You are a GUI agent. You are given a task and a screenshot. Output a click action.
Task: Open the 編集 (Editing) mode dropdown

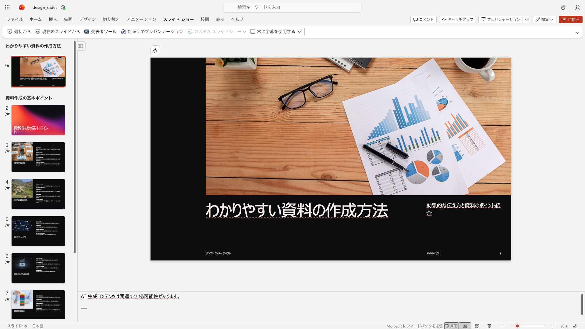[x=544, y=19]
